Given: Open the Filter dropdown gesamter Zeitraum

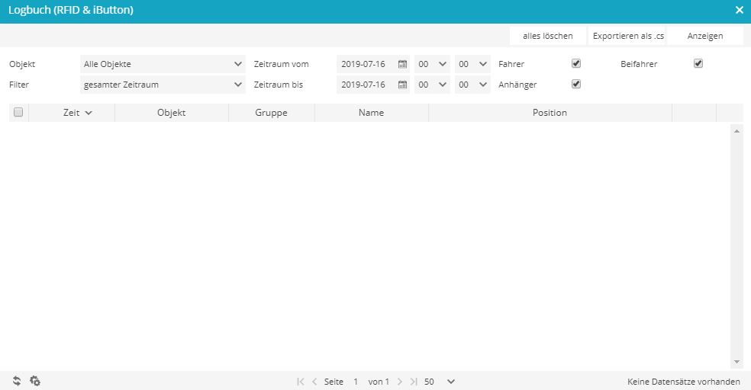Looking at the screenshot, I should pos(163,85).
